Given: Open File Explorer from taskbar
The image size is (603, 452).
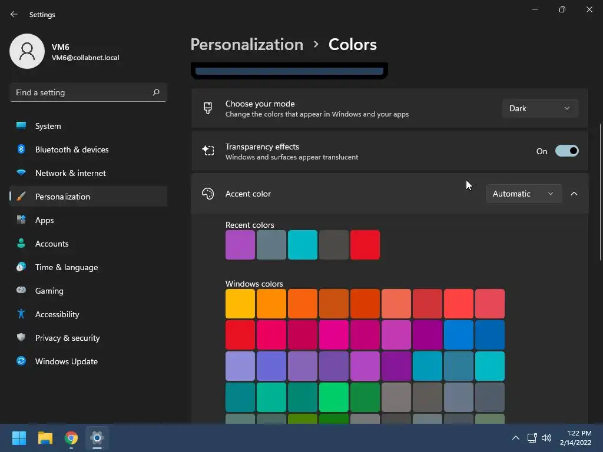Looking at the screenshot, I should click(45, 438).
